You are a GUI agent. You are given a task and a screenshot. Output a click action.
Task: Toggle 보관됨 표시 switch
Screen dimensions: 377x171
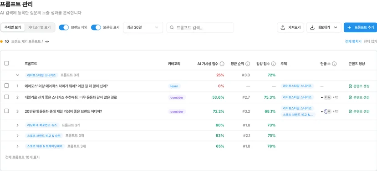pyautogui.click(x=96, y=27)
